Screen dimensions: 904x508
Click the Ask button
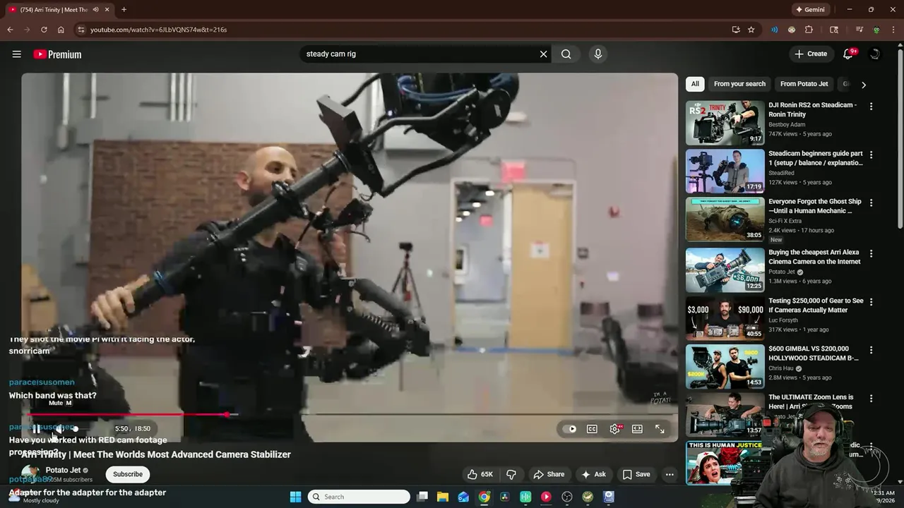593,474
